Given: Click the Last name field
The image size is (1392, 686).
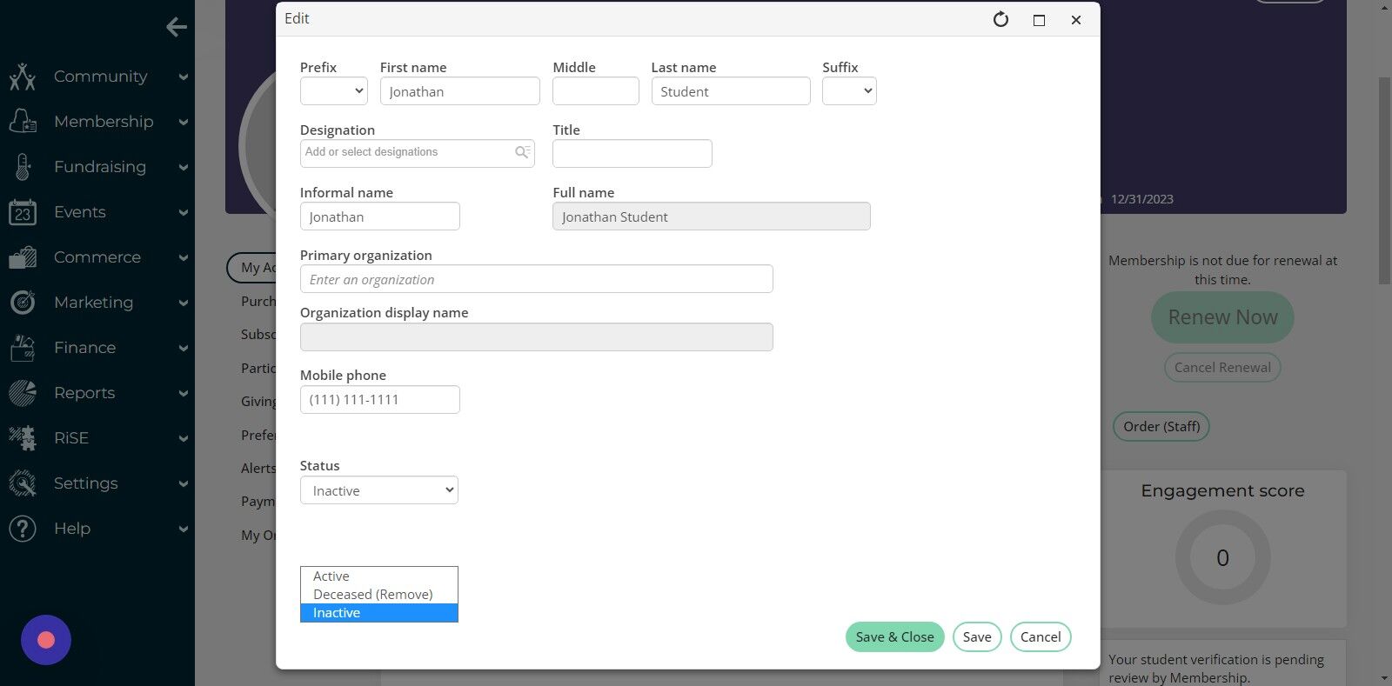Looking at the screenshot, I should tap(731, 91).
